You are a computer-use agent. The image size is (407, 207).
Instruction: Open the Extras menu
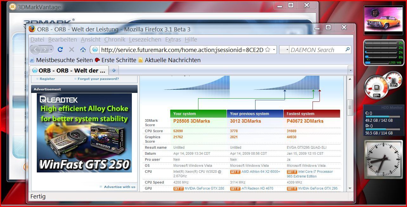coord(173,39)
